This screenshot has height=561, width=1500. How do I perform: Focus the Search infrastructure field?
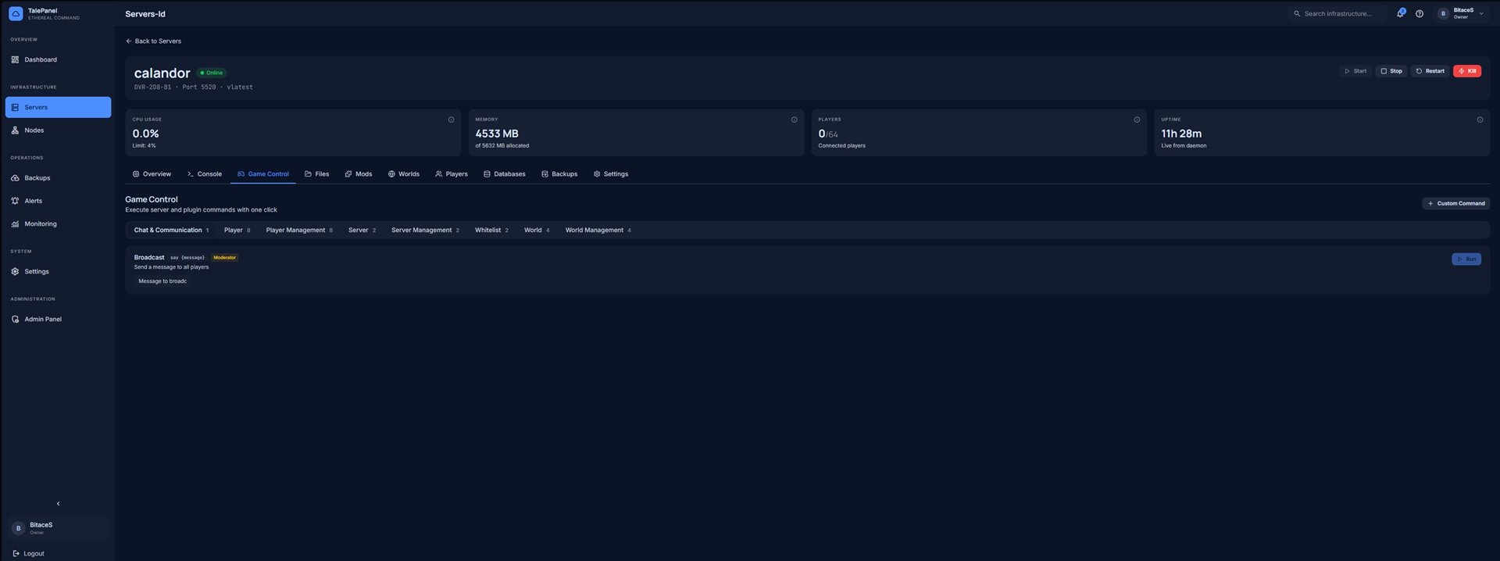click(x=1337, y=13)
